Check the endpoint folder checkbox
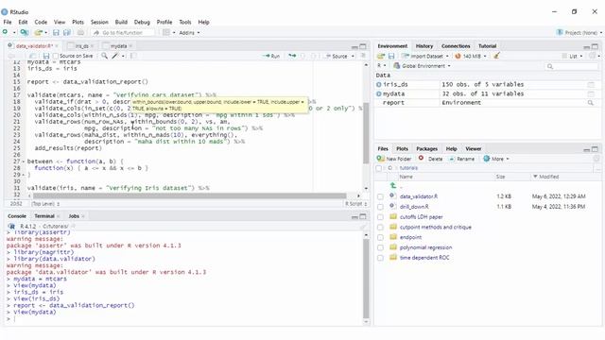605x340 pixels. (x=380, y=237)
